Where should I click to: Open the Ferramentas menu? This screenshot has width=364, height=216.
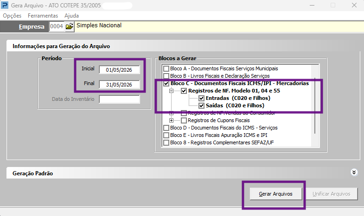pos(43,16)
